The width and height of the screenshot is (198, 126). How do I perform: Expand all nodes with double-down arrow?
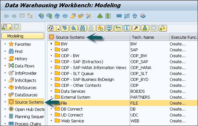point(65,28)
